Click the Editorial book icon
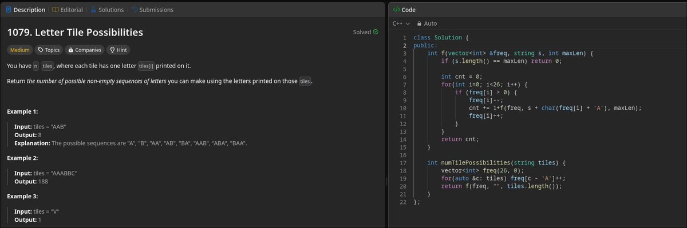 tap(55, 10)
